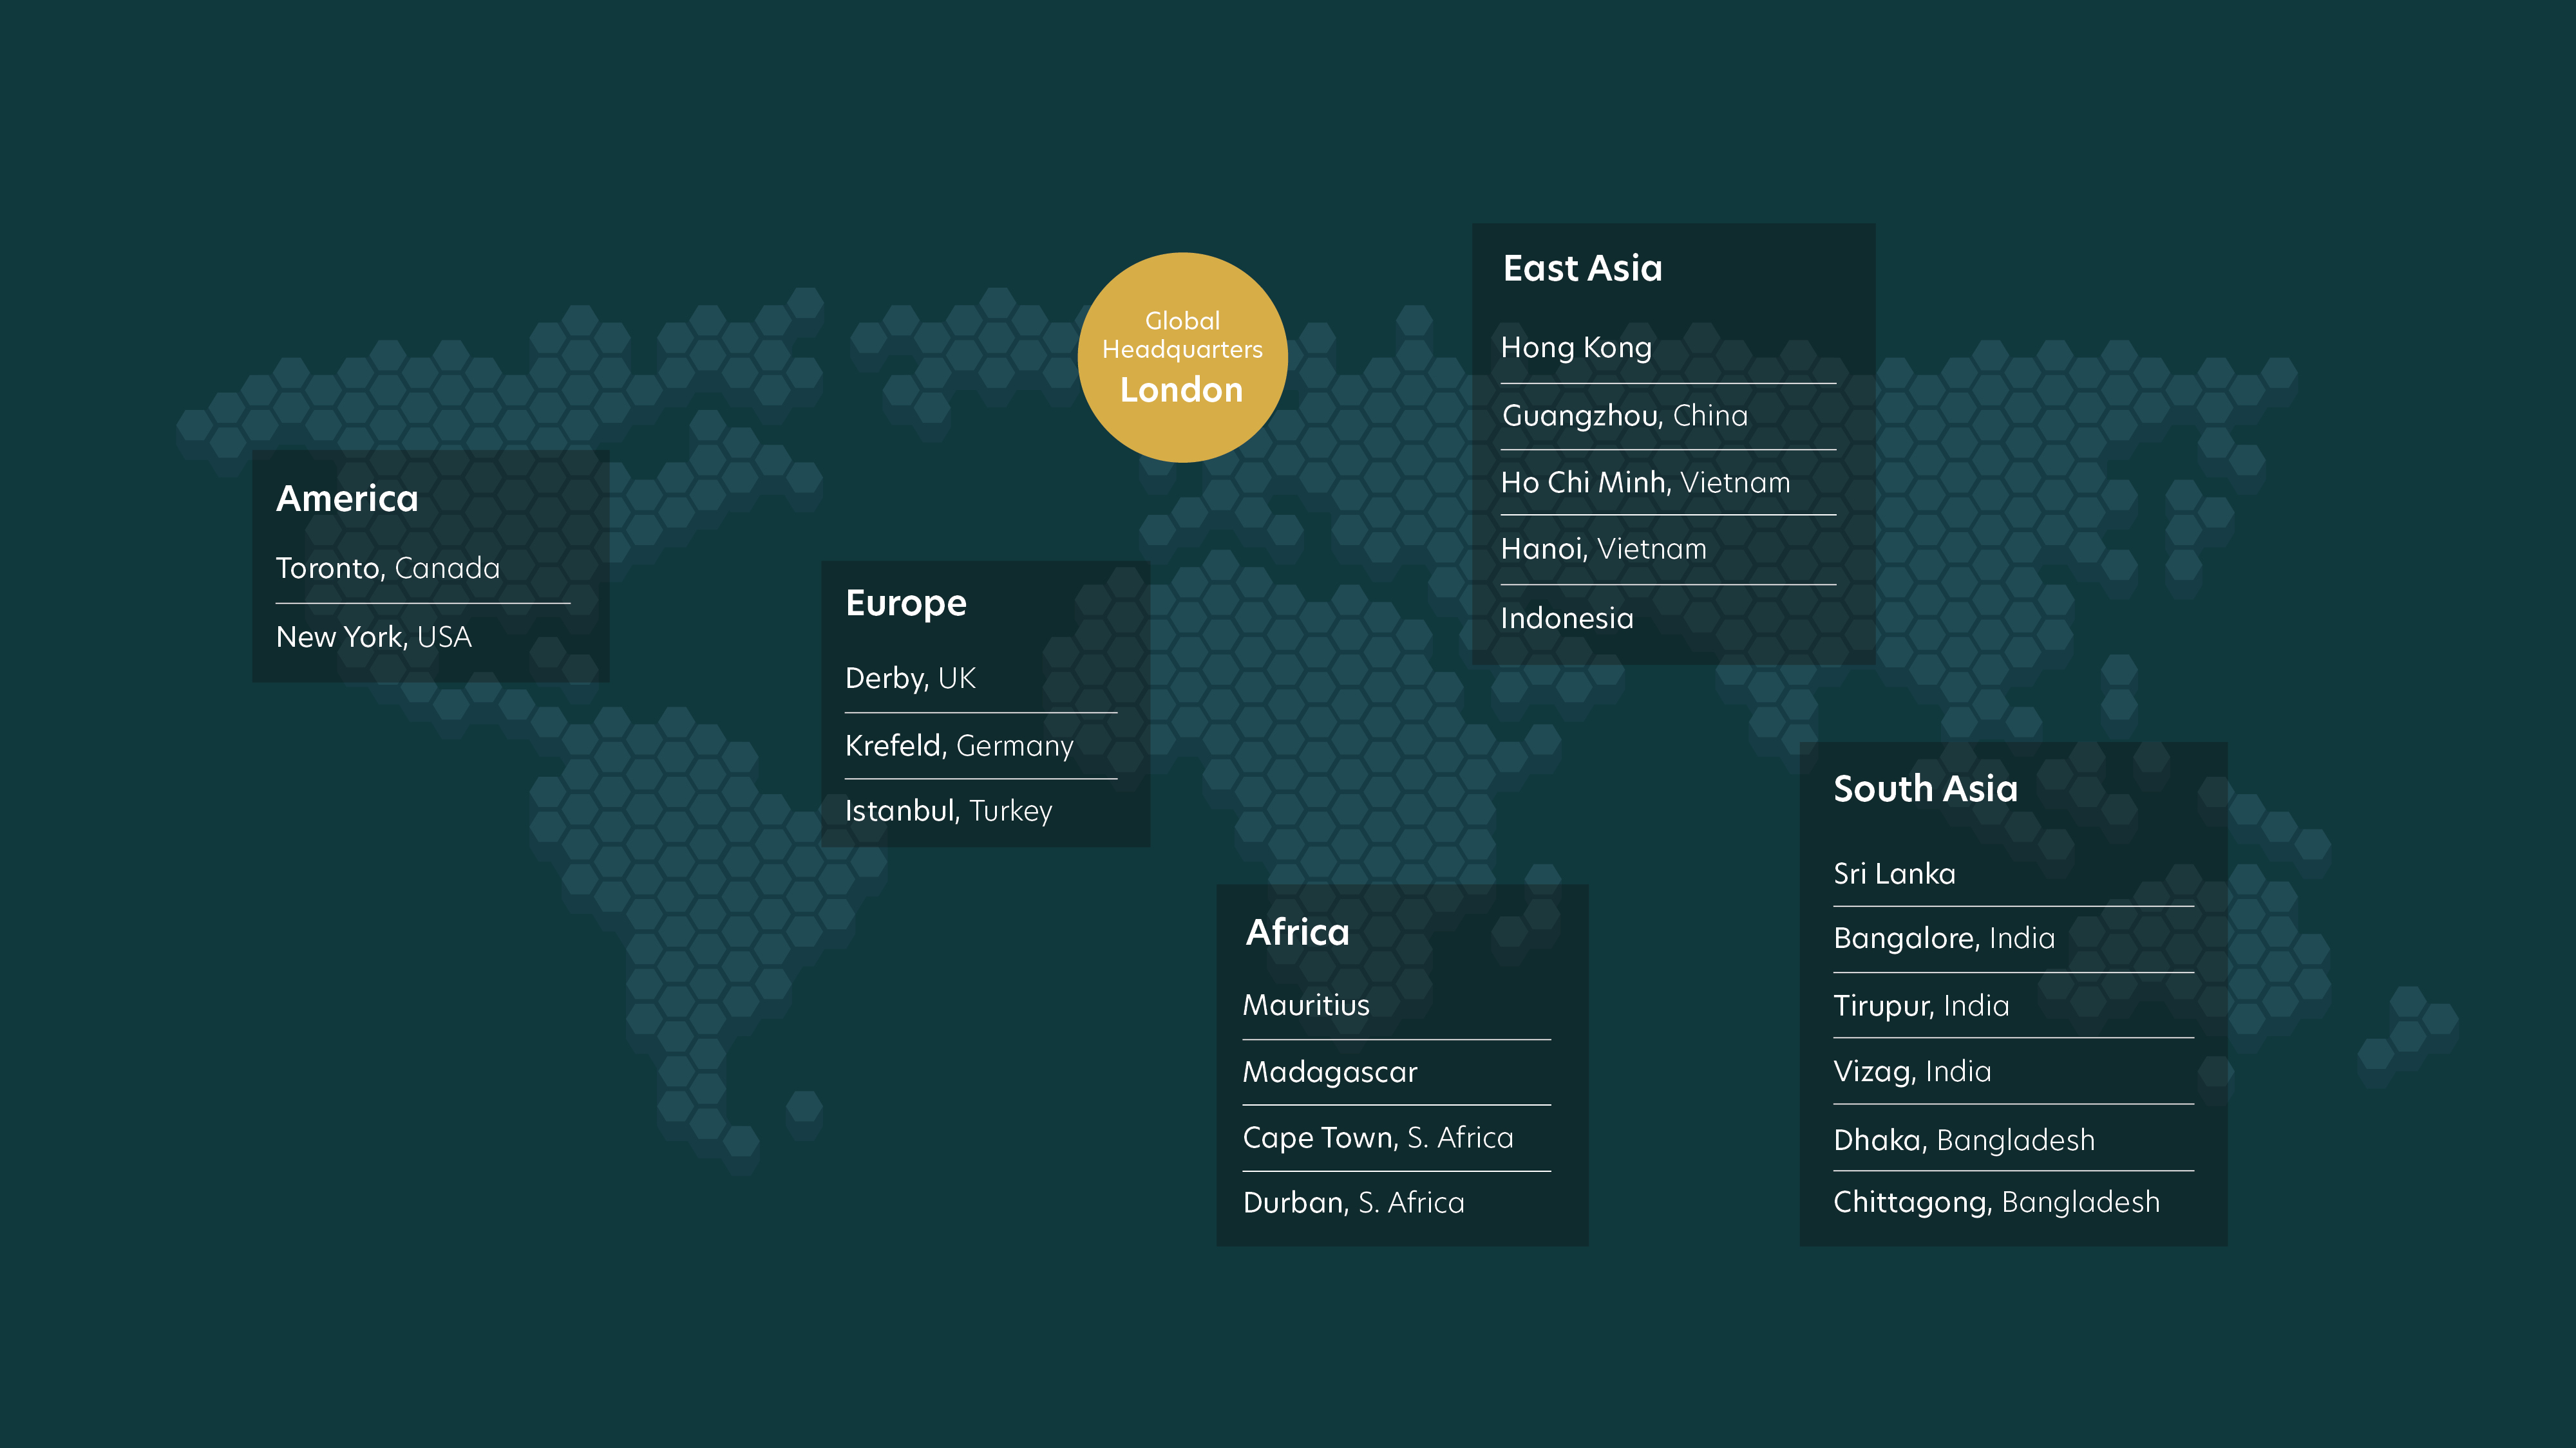Click the gold London Global Headquarters circle
This screenshot has height=1448, width=2576.
[1182, 358]
